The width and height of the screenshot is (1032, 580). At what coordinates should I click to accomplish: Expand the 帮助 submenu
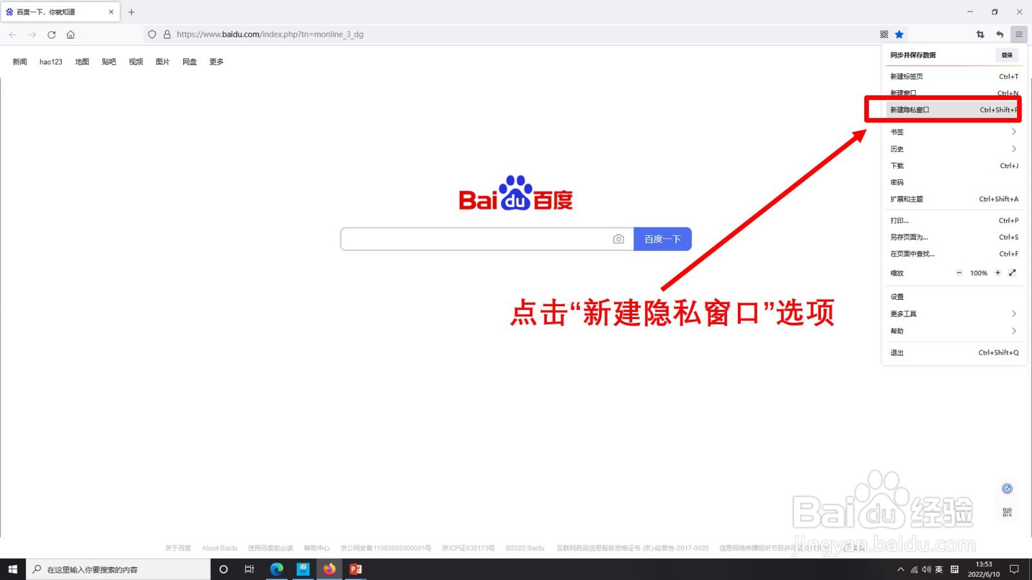(953, 331)
